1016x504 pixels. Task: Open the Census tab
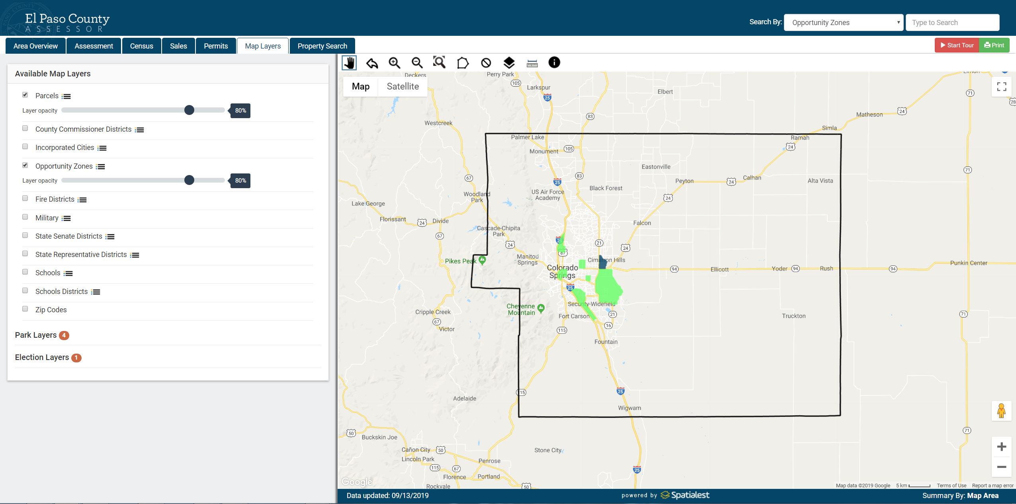coord(141,46)
